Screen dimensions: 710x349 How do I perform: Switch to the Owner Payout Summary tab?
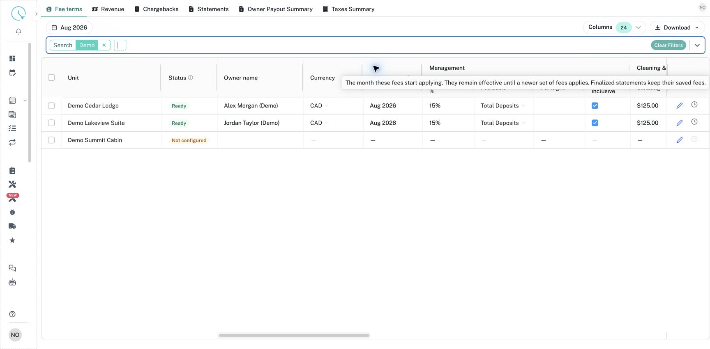[276, 9]
